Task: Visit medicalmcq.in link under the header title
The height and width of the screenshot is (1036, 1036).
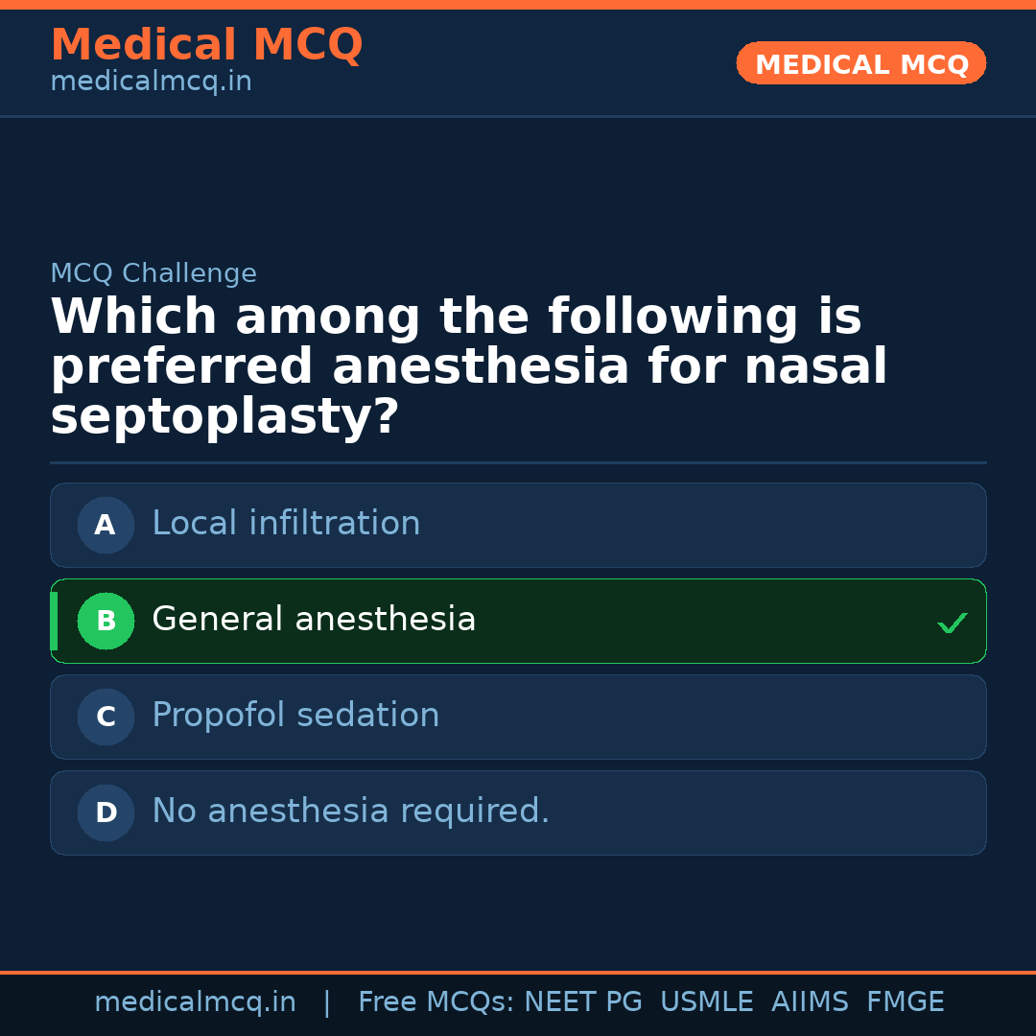Action: [x=151, y=82]
